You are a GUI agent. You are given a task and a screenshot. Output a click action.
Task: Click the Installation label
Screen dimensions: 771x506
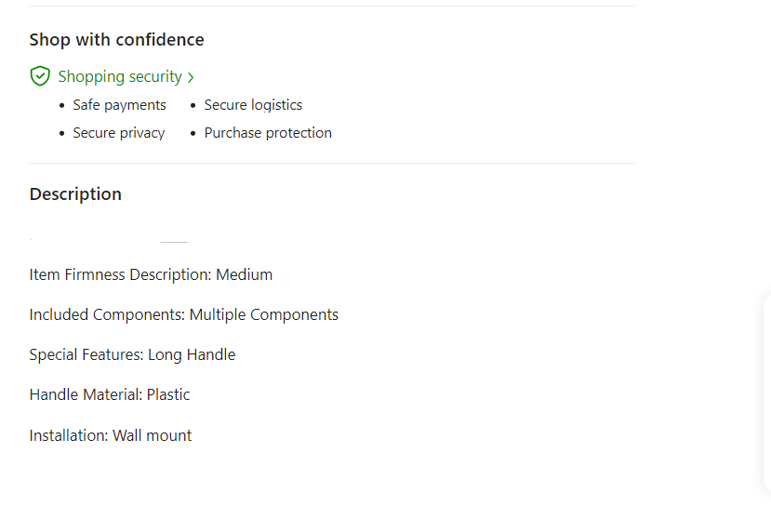(x=69, y=435)
